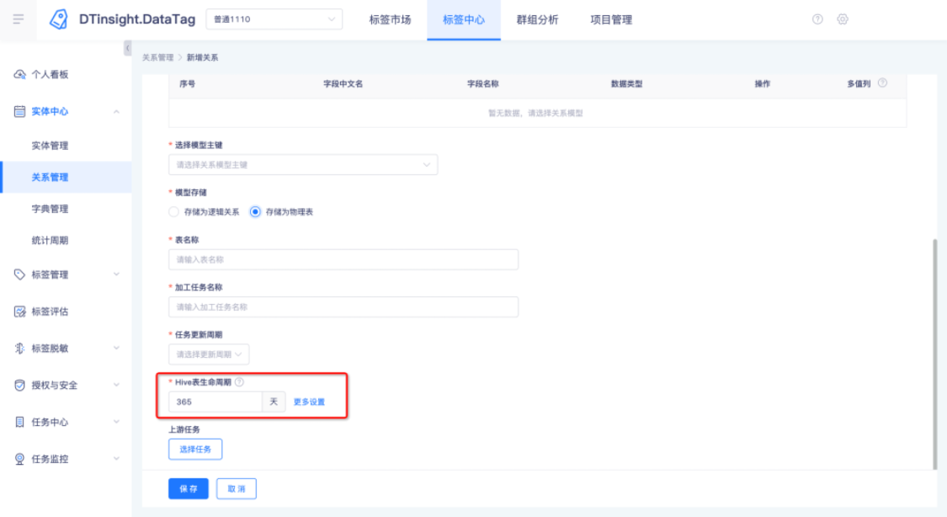947x517 pixels.
Task: Collapse the sidebar with the arrow handle
Action: coord(127,48)
